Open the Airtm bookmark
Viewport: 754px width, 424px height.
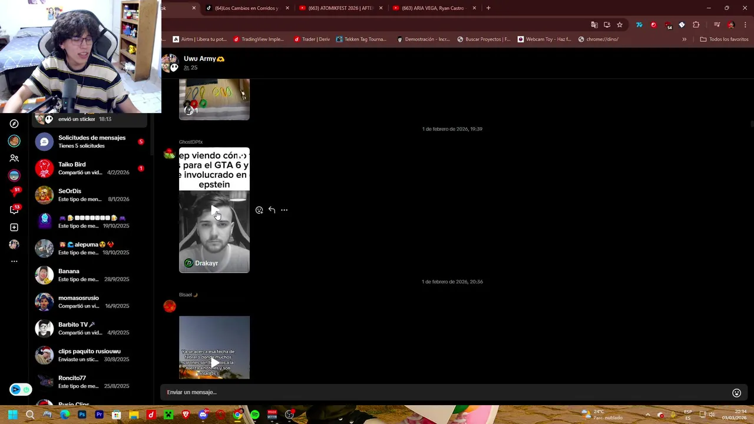pyautogui.click(x=200, y=39)
